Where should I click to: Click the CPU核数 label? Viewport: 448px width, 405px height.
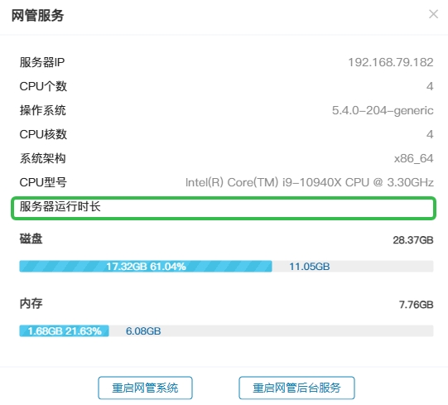[43, 134]
